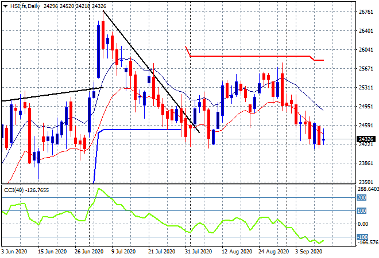
Task: Click the CCI 0.00 axis label
Action: coord(363,224)
